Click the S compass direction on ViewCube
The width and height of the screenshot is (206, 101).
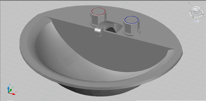193,17
